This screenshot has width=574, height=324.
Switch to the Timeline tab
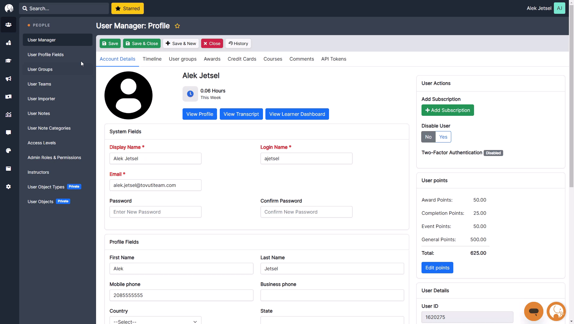point(152,59)
